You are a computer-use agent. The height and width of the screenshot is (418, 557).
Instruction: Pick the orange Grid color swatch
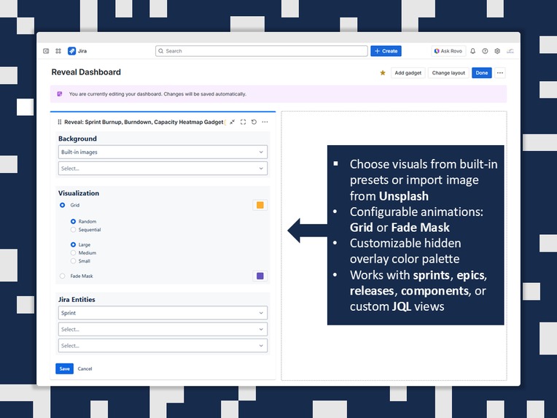260,205
